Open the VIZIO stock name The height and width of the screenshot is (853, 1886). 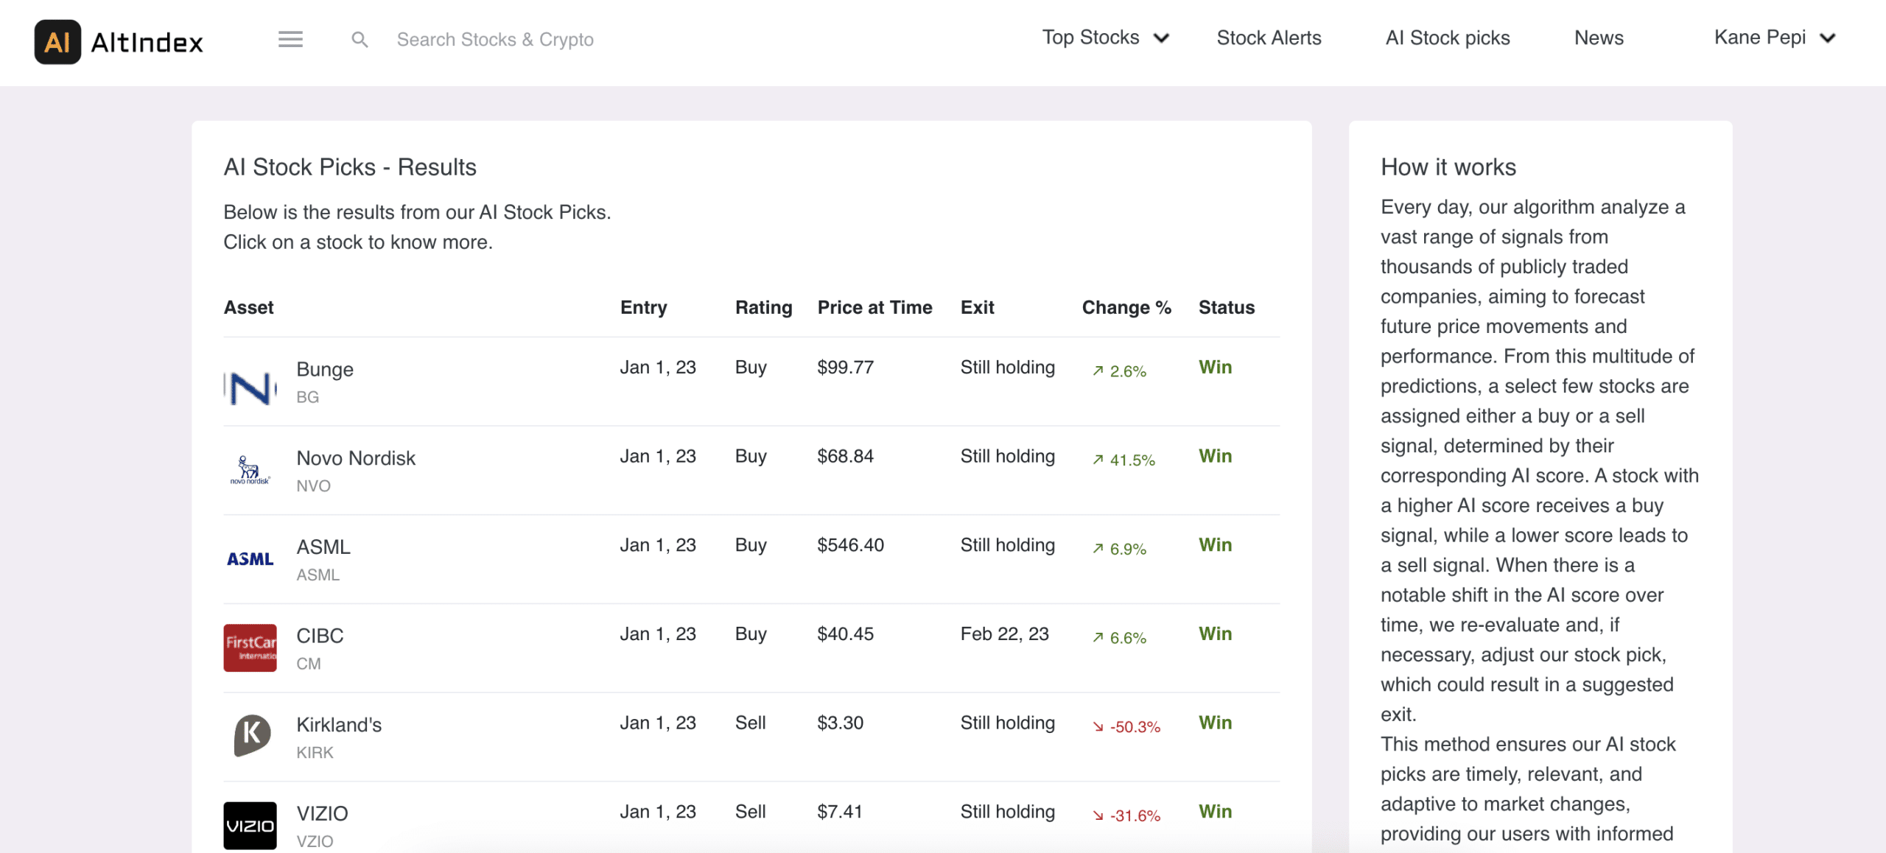[x=322, y=813]
